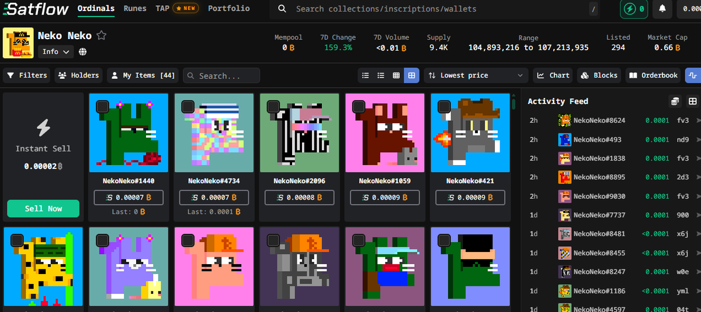Click the NekoNeko#493 activity avatar
701x312 pixels.
click(564, 139)
